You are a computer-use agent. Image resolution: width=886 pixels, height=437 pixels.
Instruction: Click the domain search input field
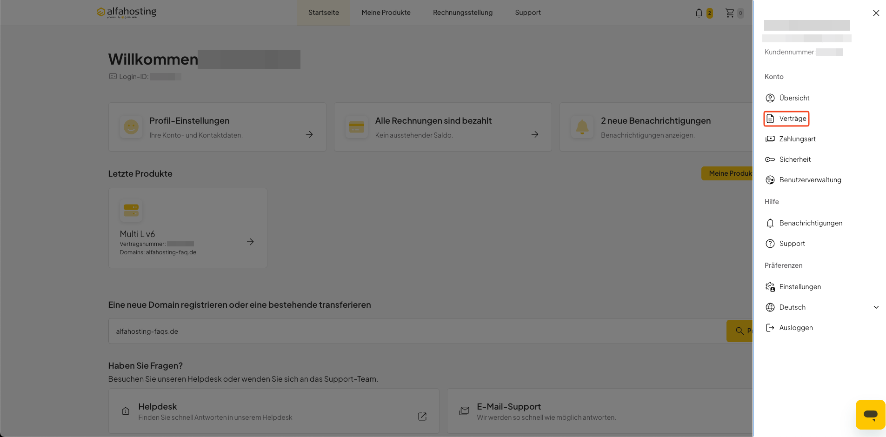pos(417,331)
